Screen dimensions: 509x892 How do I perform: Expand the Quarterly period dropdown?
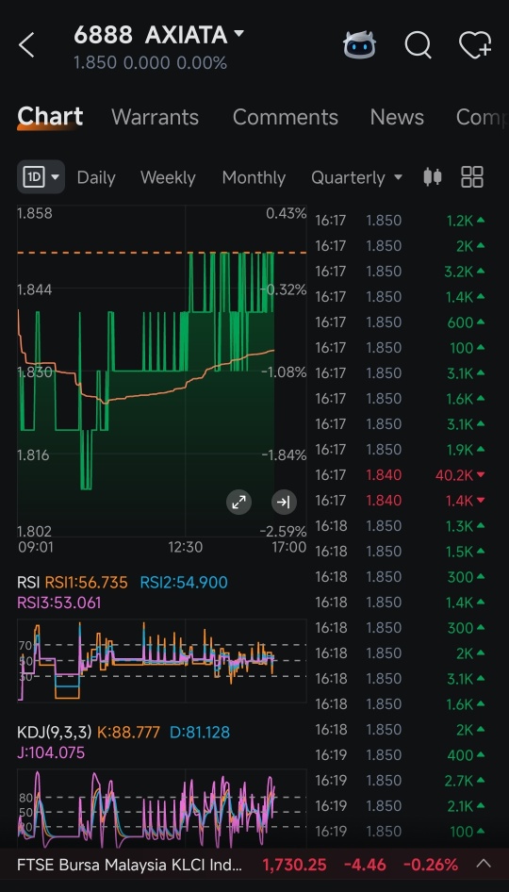pos(356,177)
